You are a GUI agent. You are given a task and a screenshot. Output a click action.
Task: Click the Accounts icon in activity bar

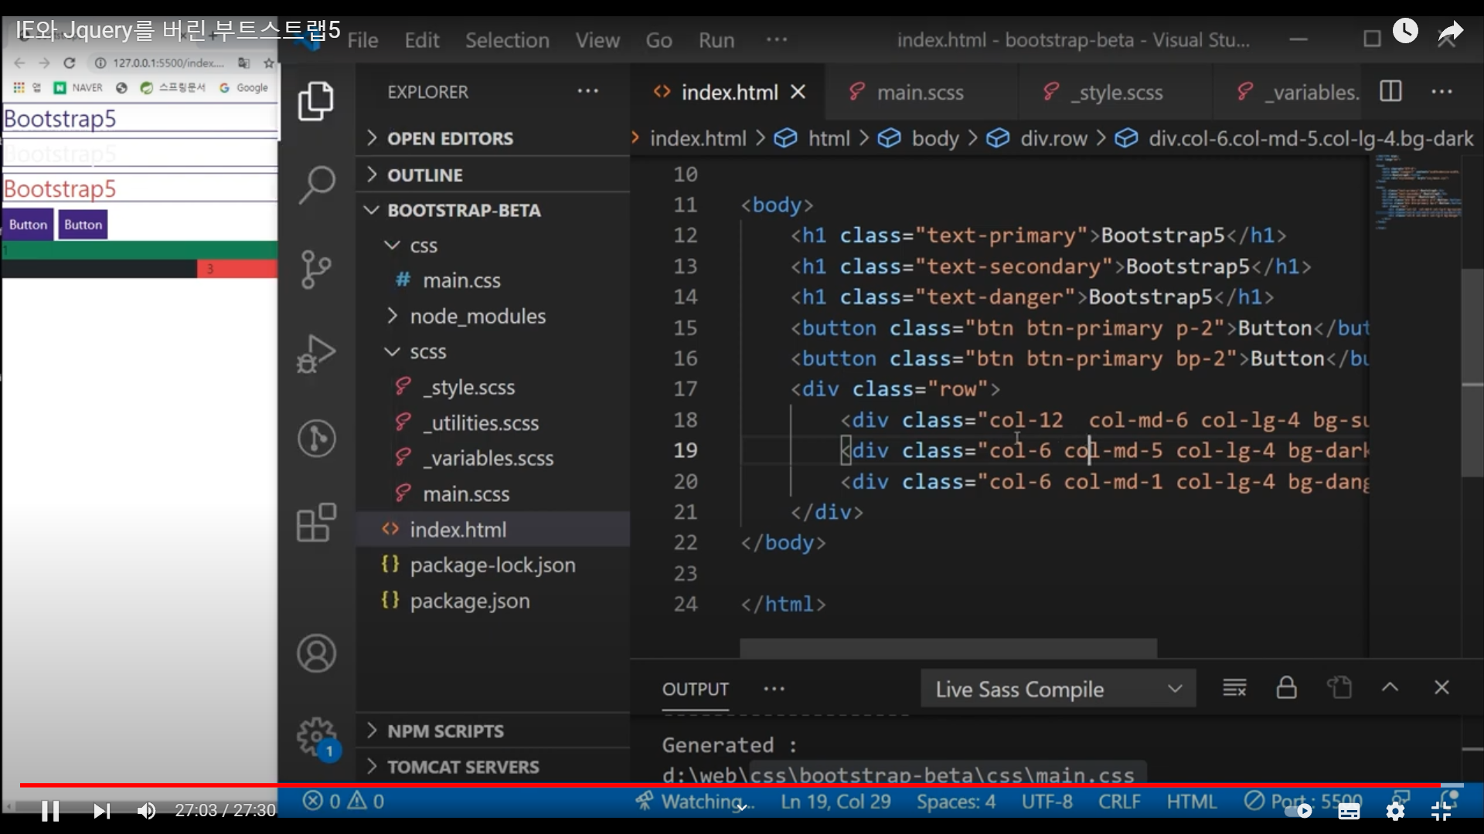click(x=316, y=654)
